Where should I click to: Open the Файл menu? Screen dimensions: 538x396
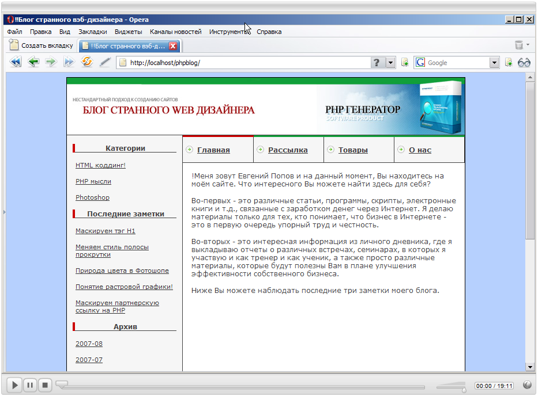pos(14,32)
